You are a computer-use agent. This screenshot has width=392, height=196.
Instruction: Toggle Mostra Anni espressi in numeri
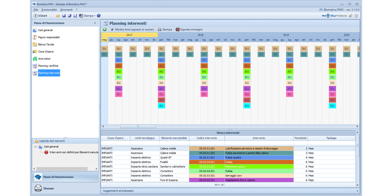click(x=132, y=29)
